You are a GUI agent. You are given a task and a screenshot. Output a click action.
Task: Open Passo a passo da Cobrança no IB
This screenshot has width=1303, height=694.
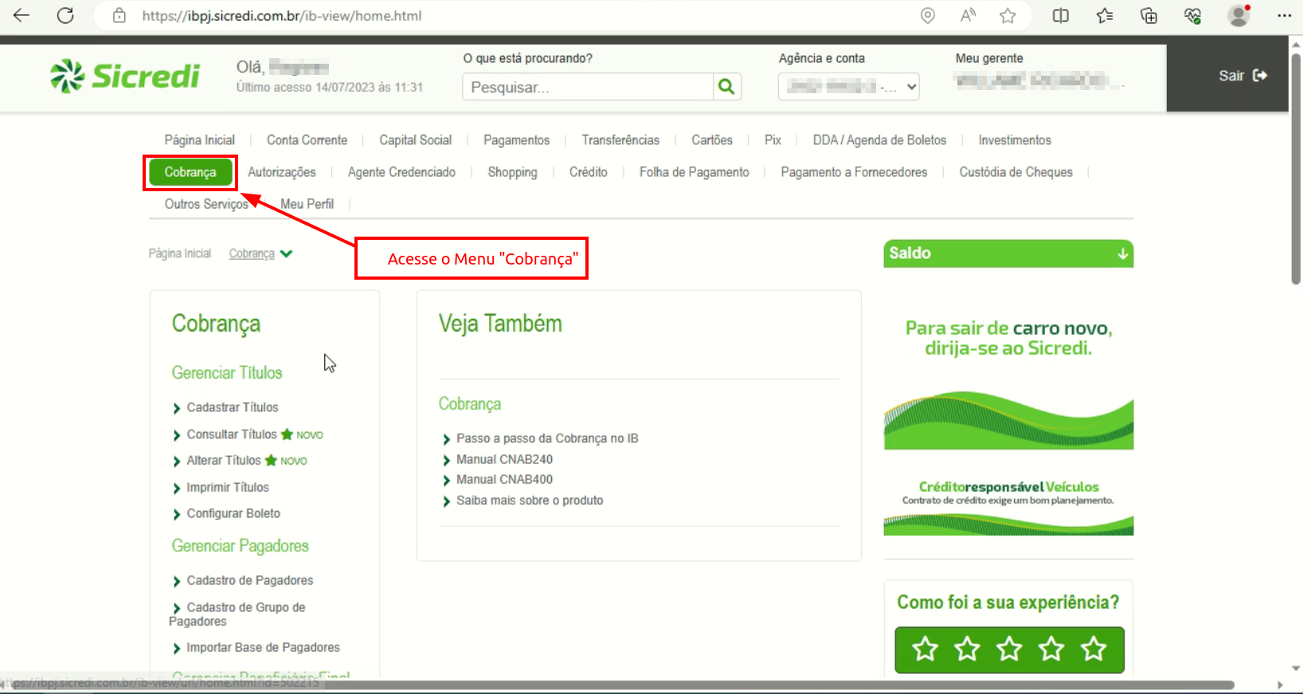click(x=547, y=438)
